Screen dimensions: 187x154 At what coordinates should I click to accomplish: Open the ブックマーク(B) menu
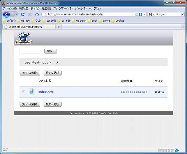63,9
